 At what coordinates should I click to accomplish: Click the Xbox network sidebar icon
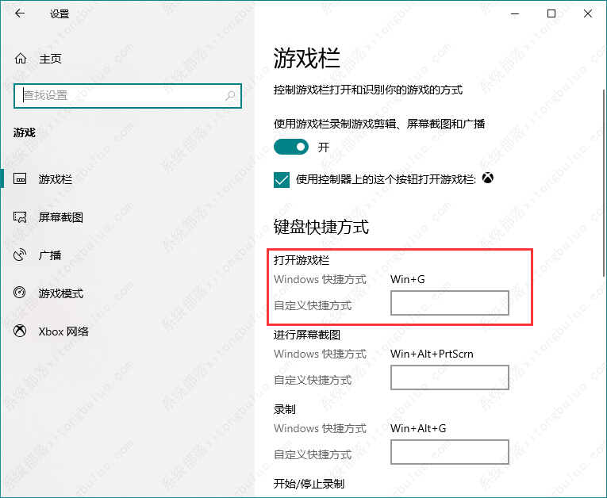pos(21,331)
